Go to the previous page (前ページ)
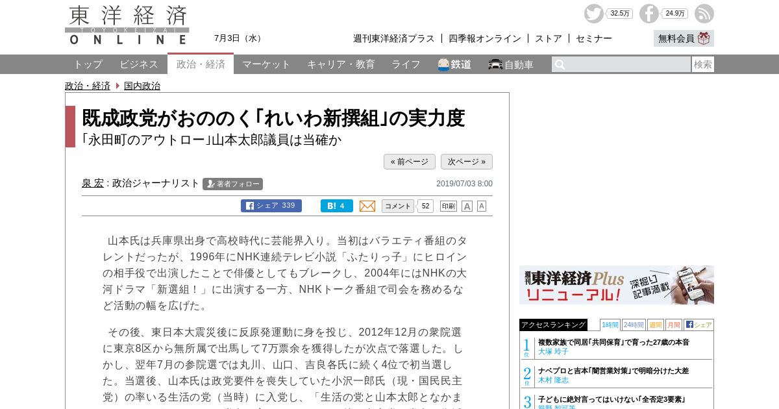 [x=410, y=162]
